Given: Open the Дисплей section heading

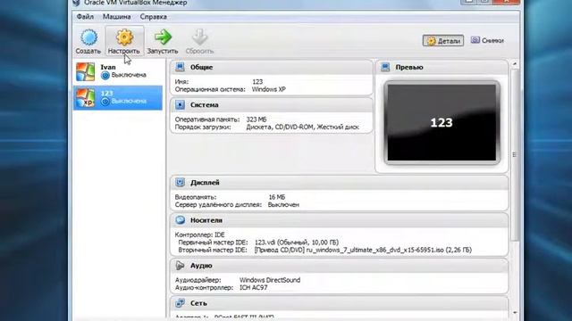Looking at the screenshot, I should [x=205, y=182].
